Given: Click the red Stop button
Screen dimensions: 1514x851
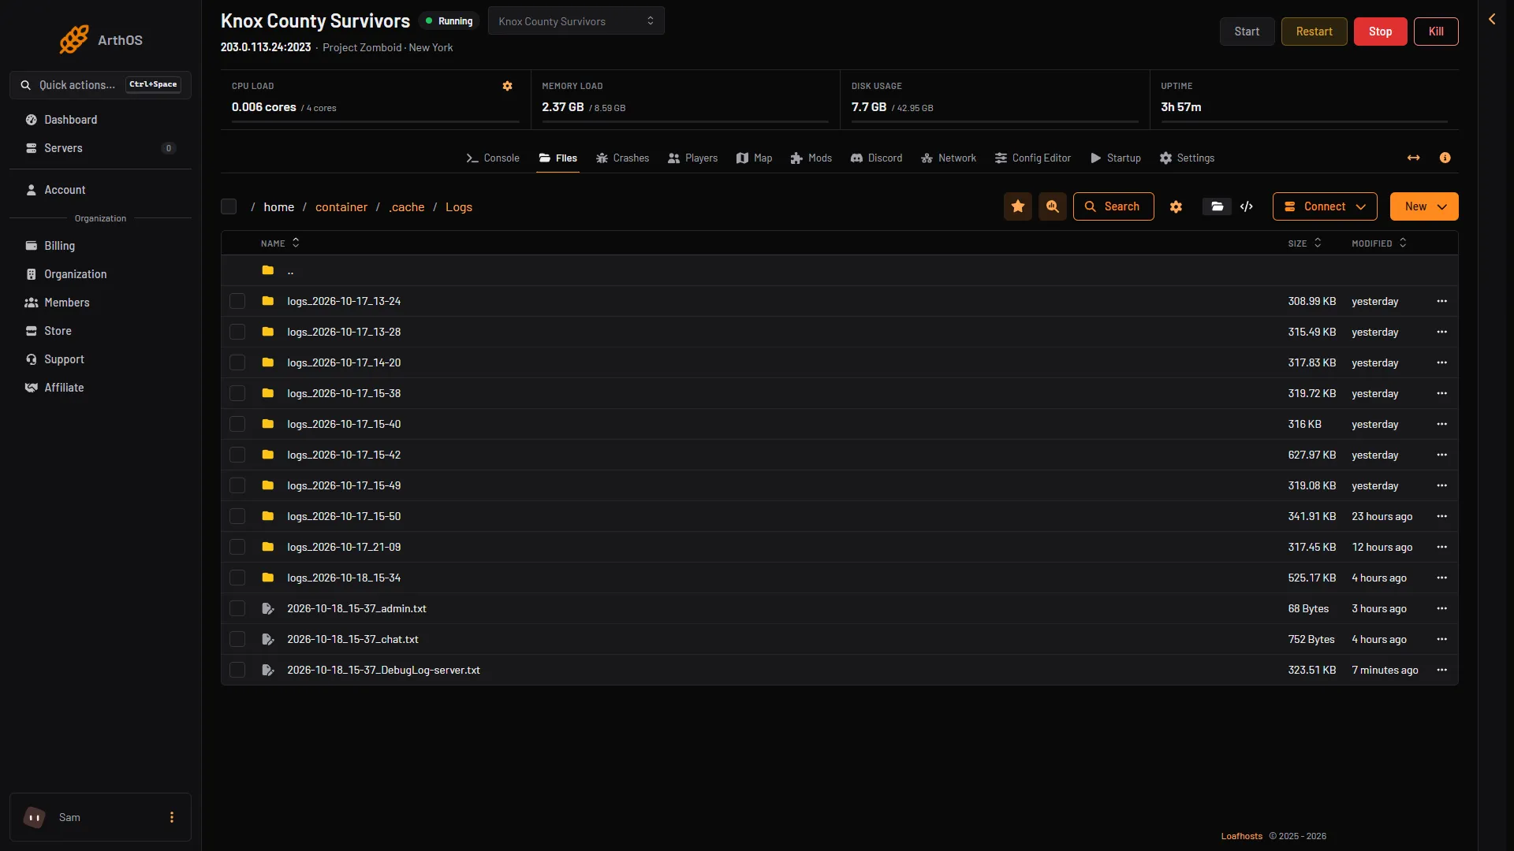Looking at the screenshot, I should tap(1381, 32).
